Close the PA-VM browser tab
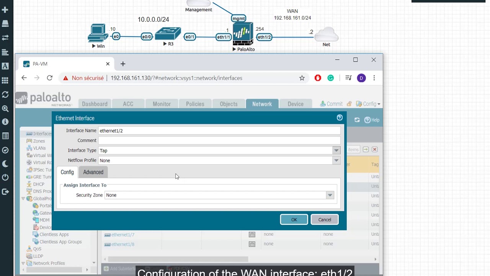The image size is (490, 276). (x=108, y=64)
